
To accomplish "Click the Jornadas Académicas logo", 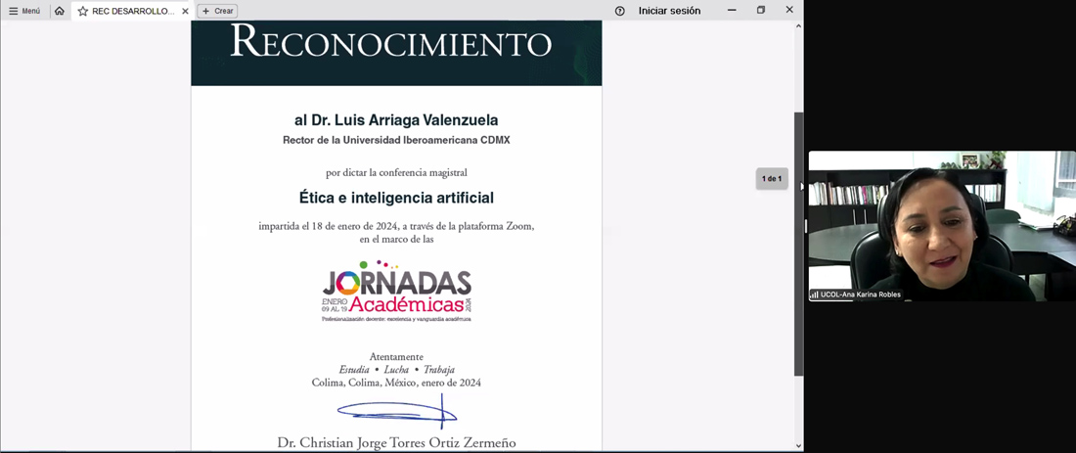I will [396, 291].
